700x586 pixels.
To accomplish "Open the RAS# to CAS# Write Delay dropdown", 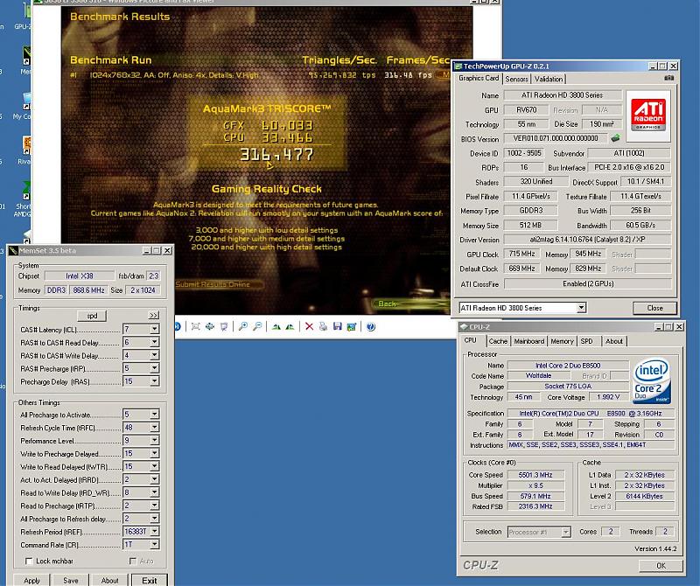I will pos(155,355).
